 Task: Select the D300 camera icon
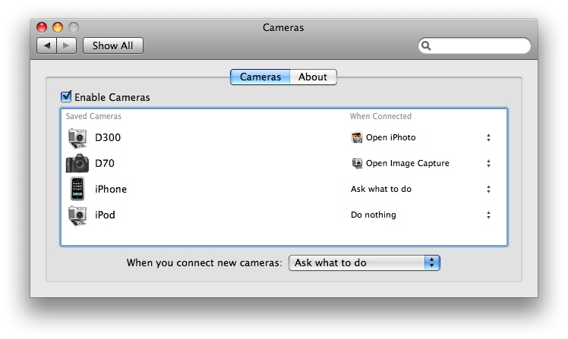click(x=77, y=138)
